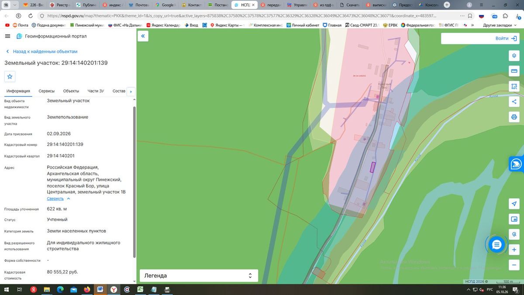
Task: Open the browser tab list dropdown arrow
Action: pos(16,5)
